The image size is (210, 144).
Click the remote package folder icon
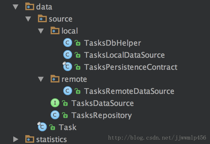pyautogui.click(x=55, y=79)
